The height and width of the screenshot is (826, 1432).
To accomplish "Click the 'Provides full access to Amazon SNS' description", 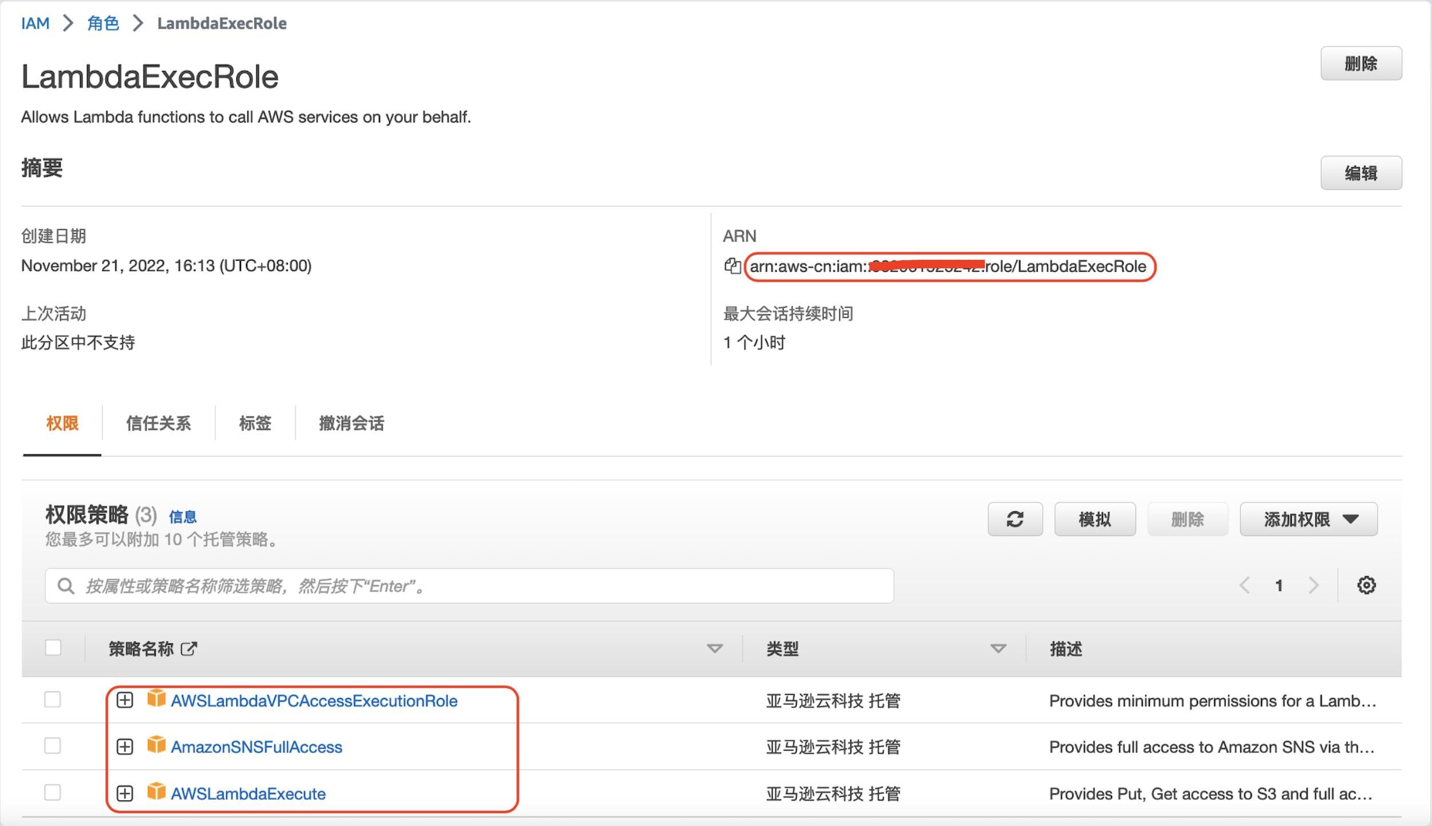I will [1212, 747].
